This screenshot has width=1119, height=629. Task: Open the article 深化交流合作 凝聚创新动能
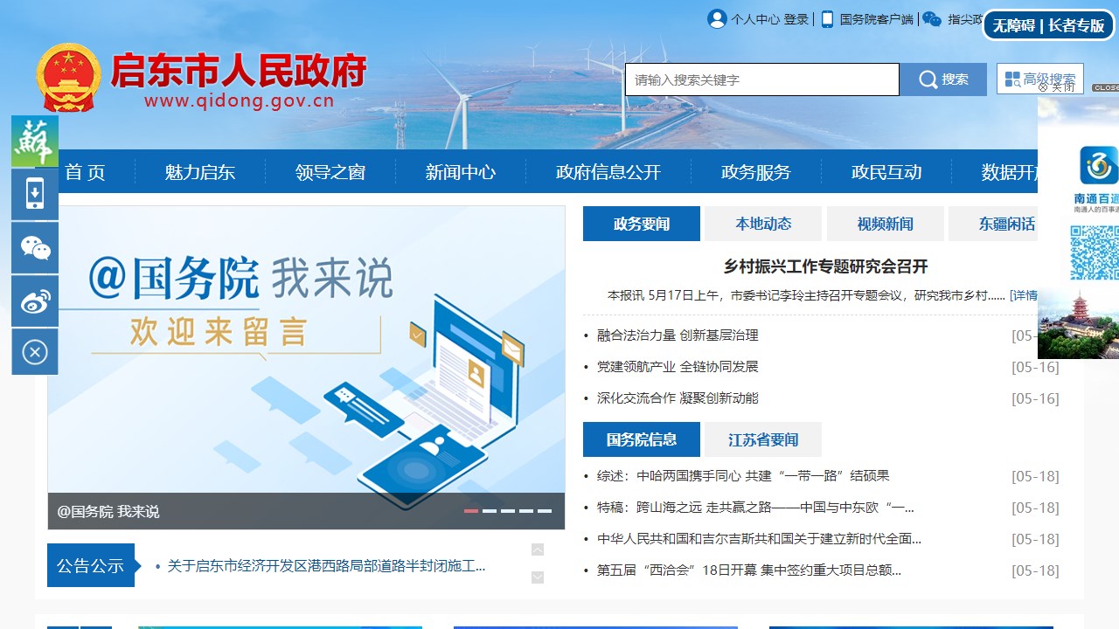coord(678,398)
